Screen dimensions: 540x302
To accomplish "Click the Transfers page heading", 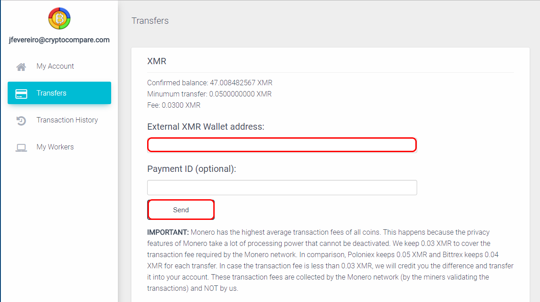I will pyautogui.click(x=150, y=21).
